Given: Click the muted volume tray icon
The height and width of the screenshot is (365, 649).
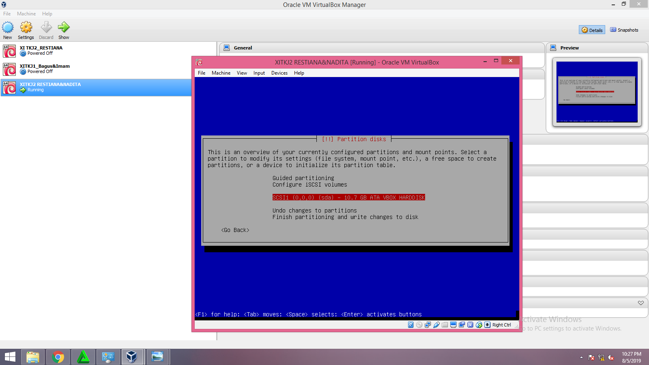Looking at the screenshot, I should (611, 357).
